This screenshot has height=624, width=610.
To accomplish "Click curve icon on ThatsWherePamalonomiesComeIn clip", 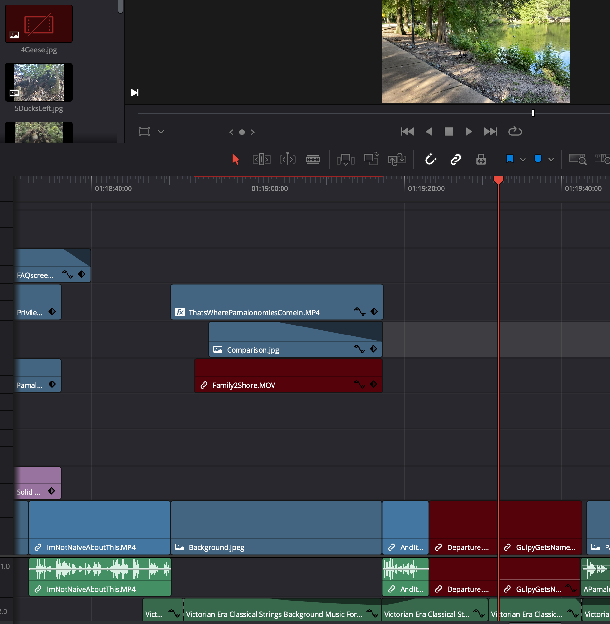I will click(x=360, y=312).
